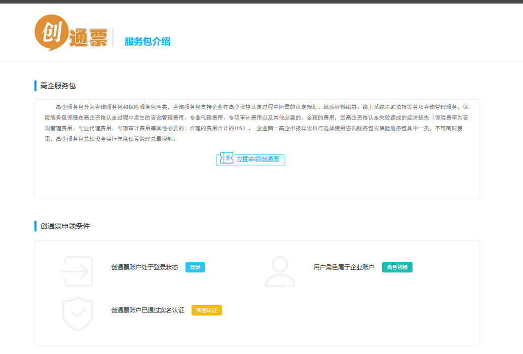
Task: Click the 服务包介绍 page title
Action: (x=147, y=42)
